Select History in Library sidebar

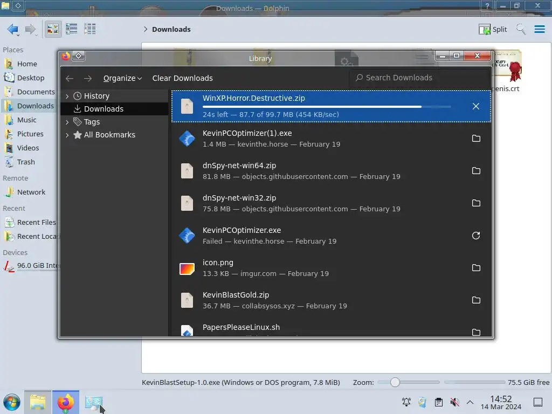[96, 96]
